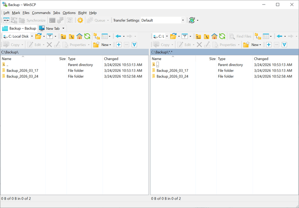Go to parent directory in left panel
The width and height of the screenshot is (299, 208).
[x=63, y=36]
